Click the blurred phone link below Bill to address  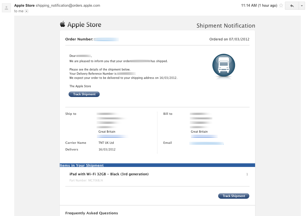point(204,136)
